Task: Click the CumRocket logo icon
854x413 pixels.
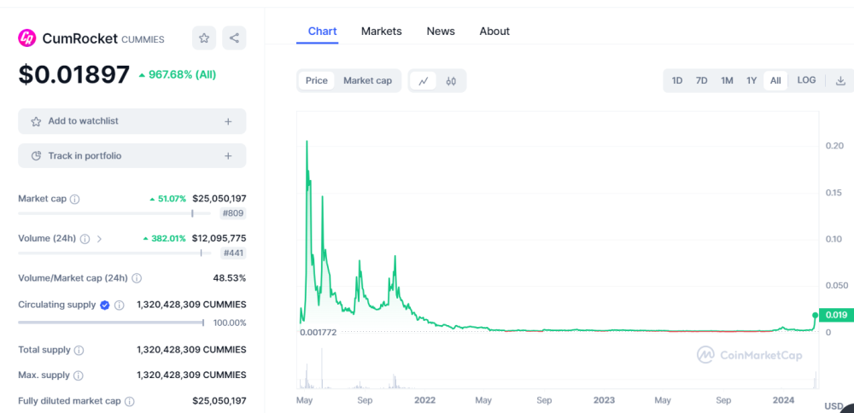Action: click(27, 38)
